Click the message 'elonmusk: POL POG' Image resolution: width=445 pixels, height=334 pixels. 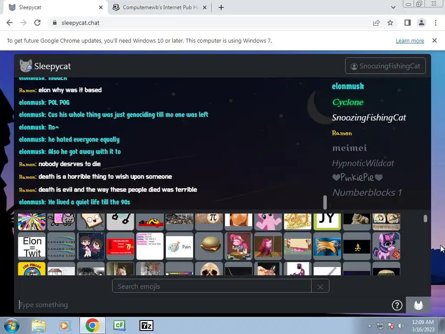[44, 103]
